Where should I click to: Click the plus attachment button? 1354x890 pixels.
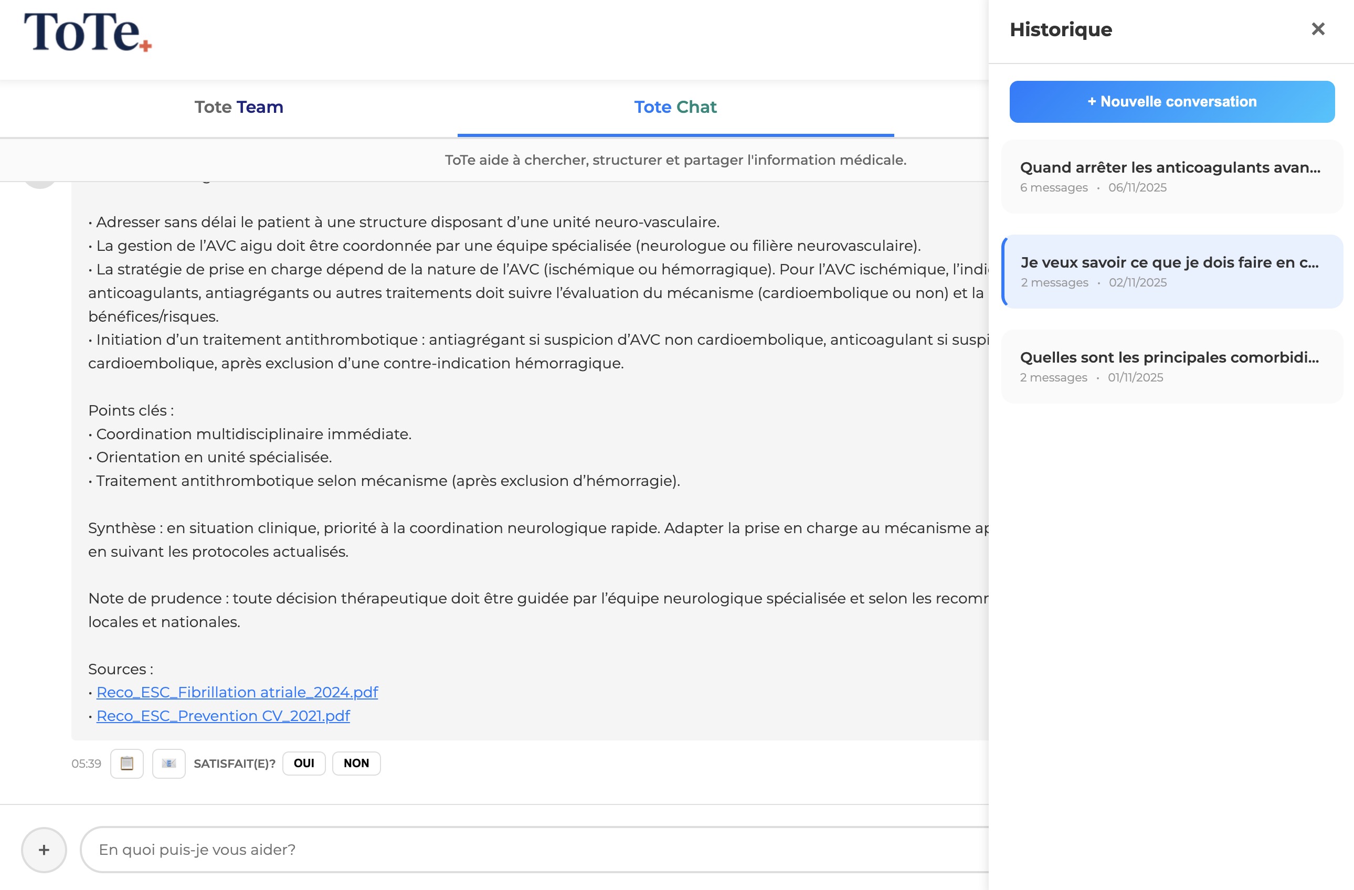[44, 850]
